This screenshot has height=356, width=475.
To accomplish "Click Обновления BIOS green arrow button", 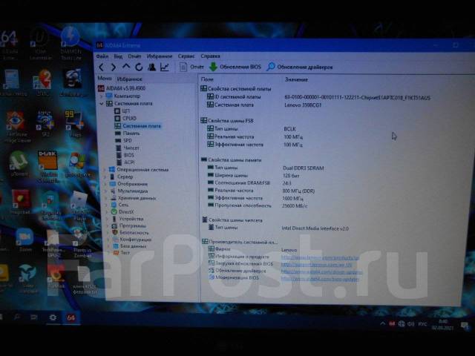I will [235, 67].
